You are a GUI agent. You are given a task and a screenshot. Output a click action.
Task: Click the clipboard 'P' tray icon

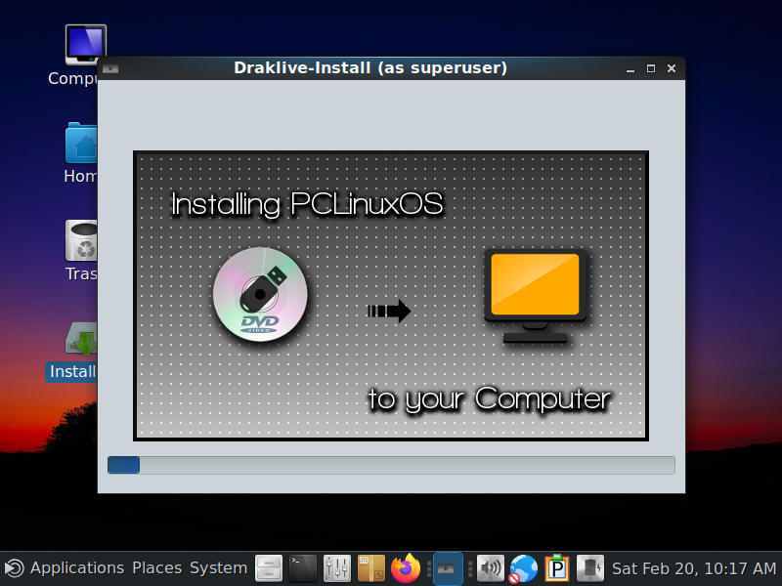[556, 568]
